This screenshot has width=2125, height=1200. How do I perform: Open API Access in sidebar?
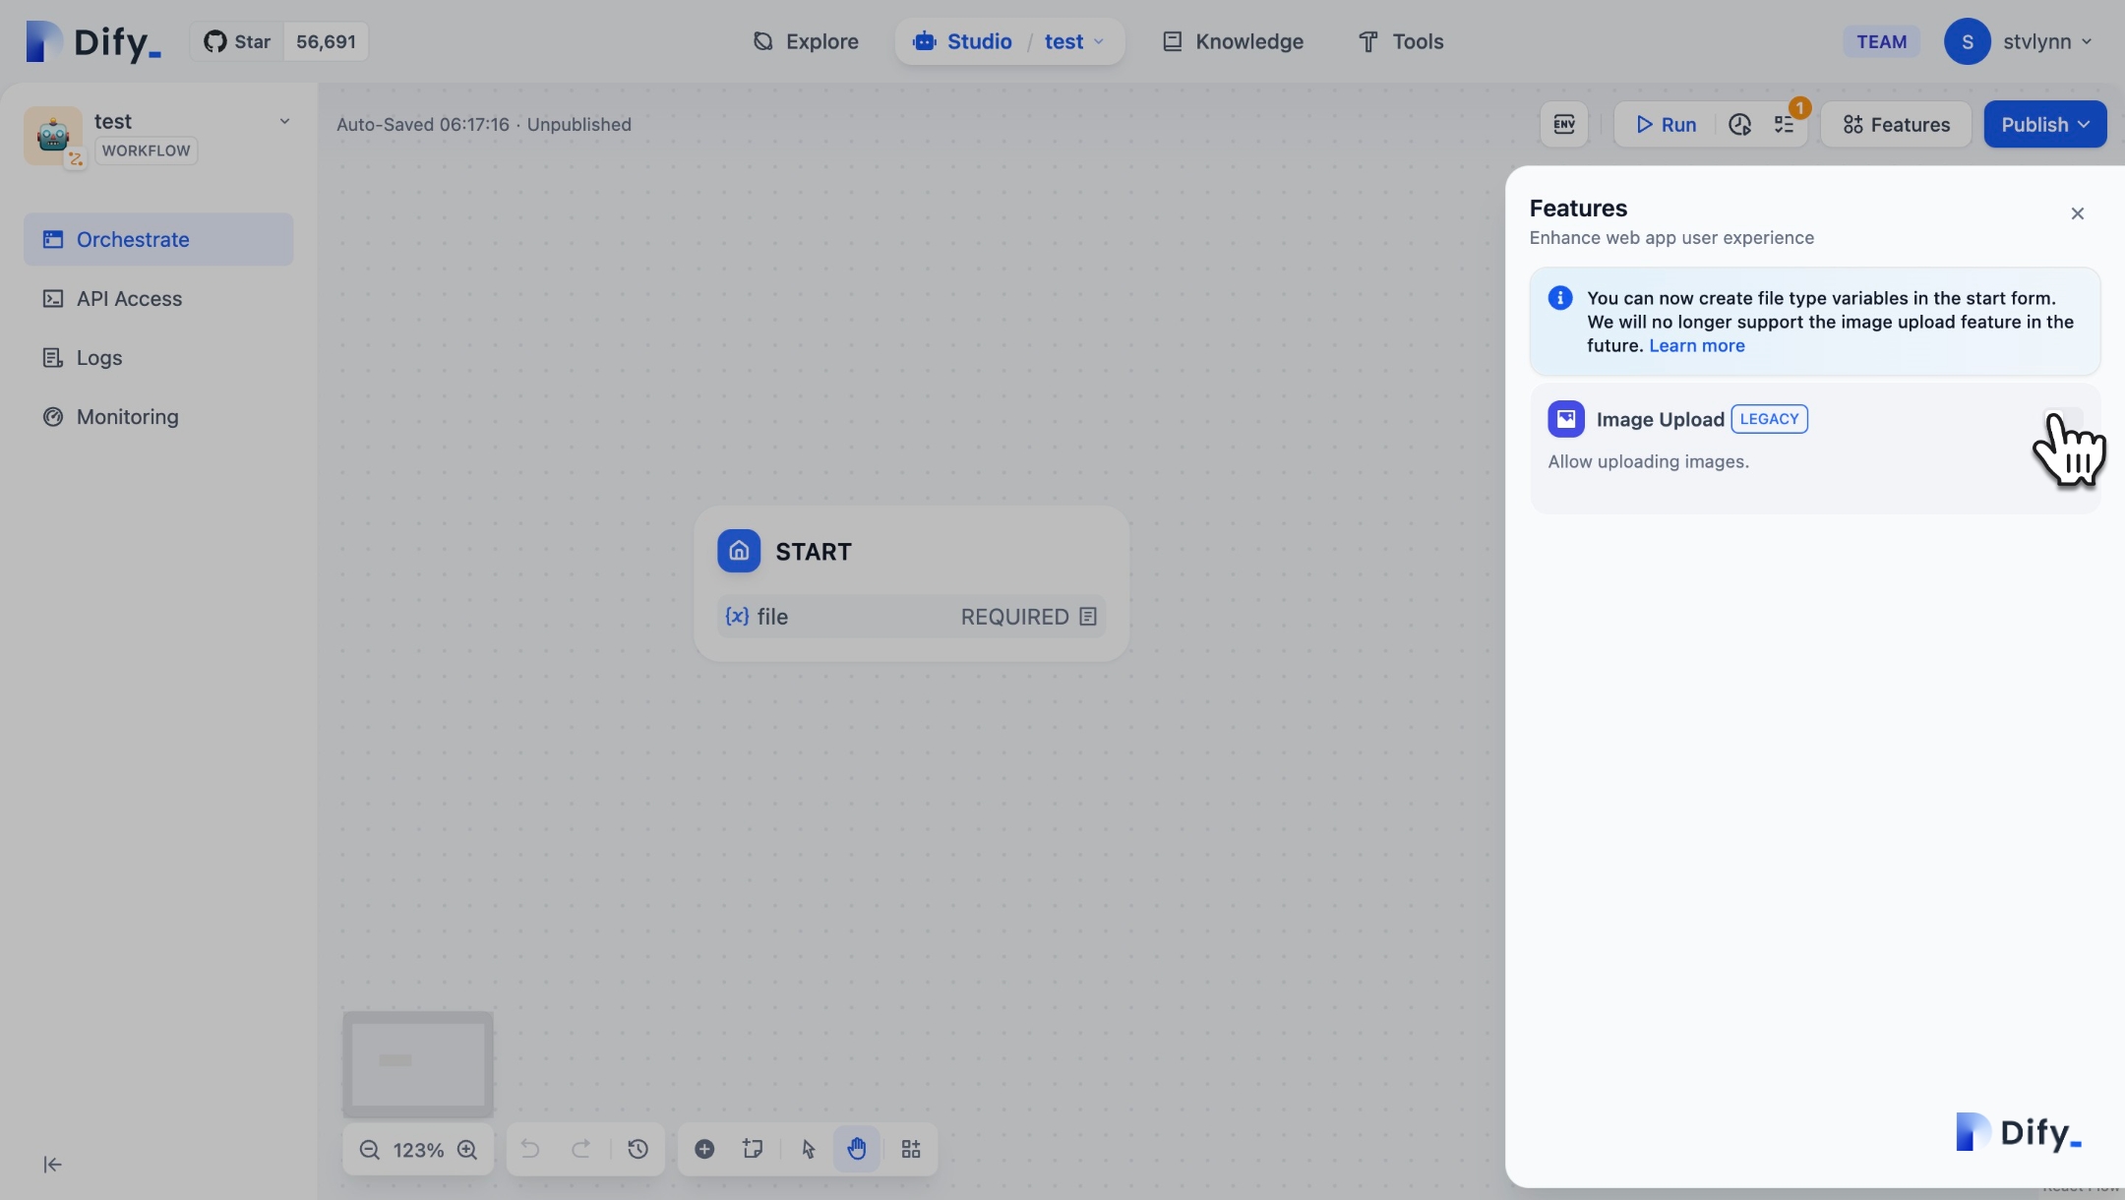(129, 299)
